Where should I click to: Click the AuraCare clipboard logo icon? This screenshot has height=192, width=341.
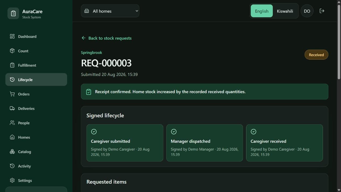tap(13, 13)
